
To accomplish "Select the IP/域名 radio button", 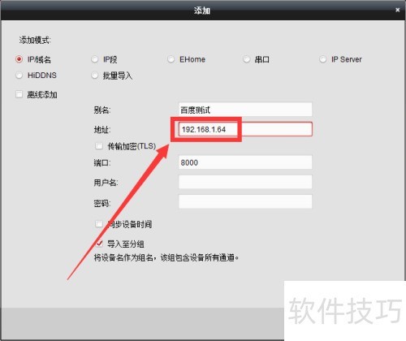I will 19,59.
